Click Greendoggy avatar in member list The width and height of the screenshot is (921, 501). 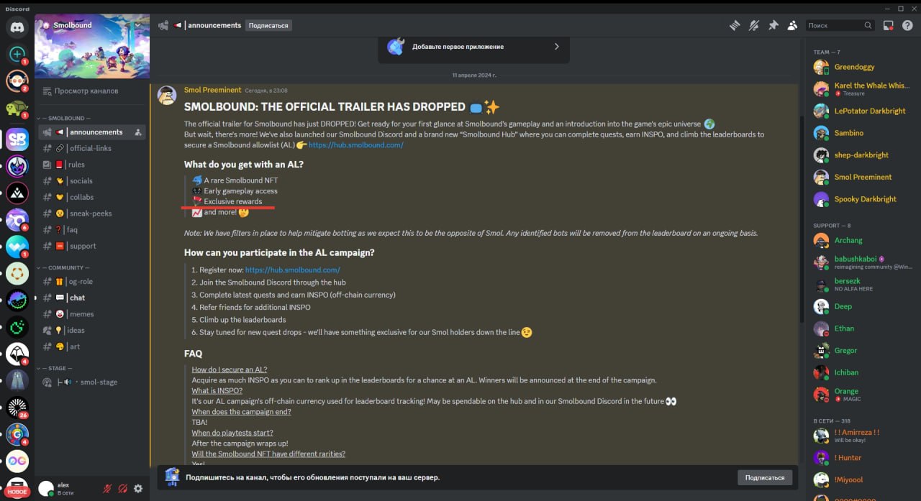coord(821,67)
